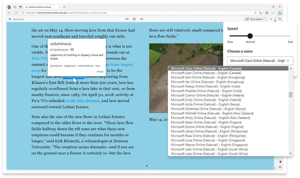
Task: Play pronunciation speaker icon for voluminous
Action: [72, 50]
